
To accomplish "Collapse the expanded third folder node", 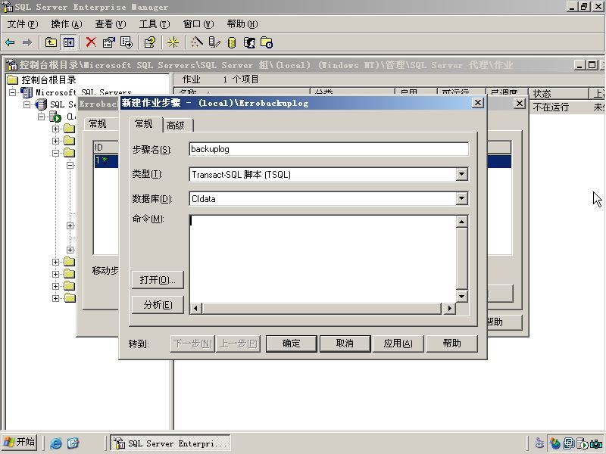I will tap(55, 153).
